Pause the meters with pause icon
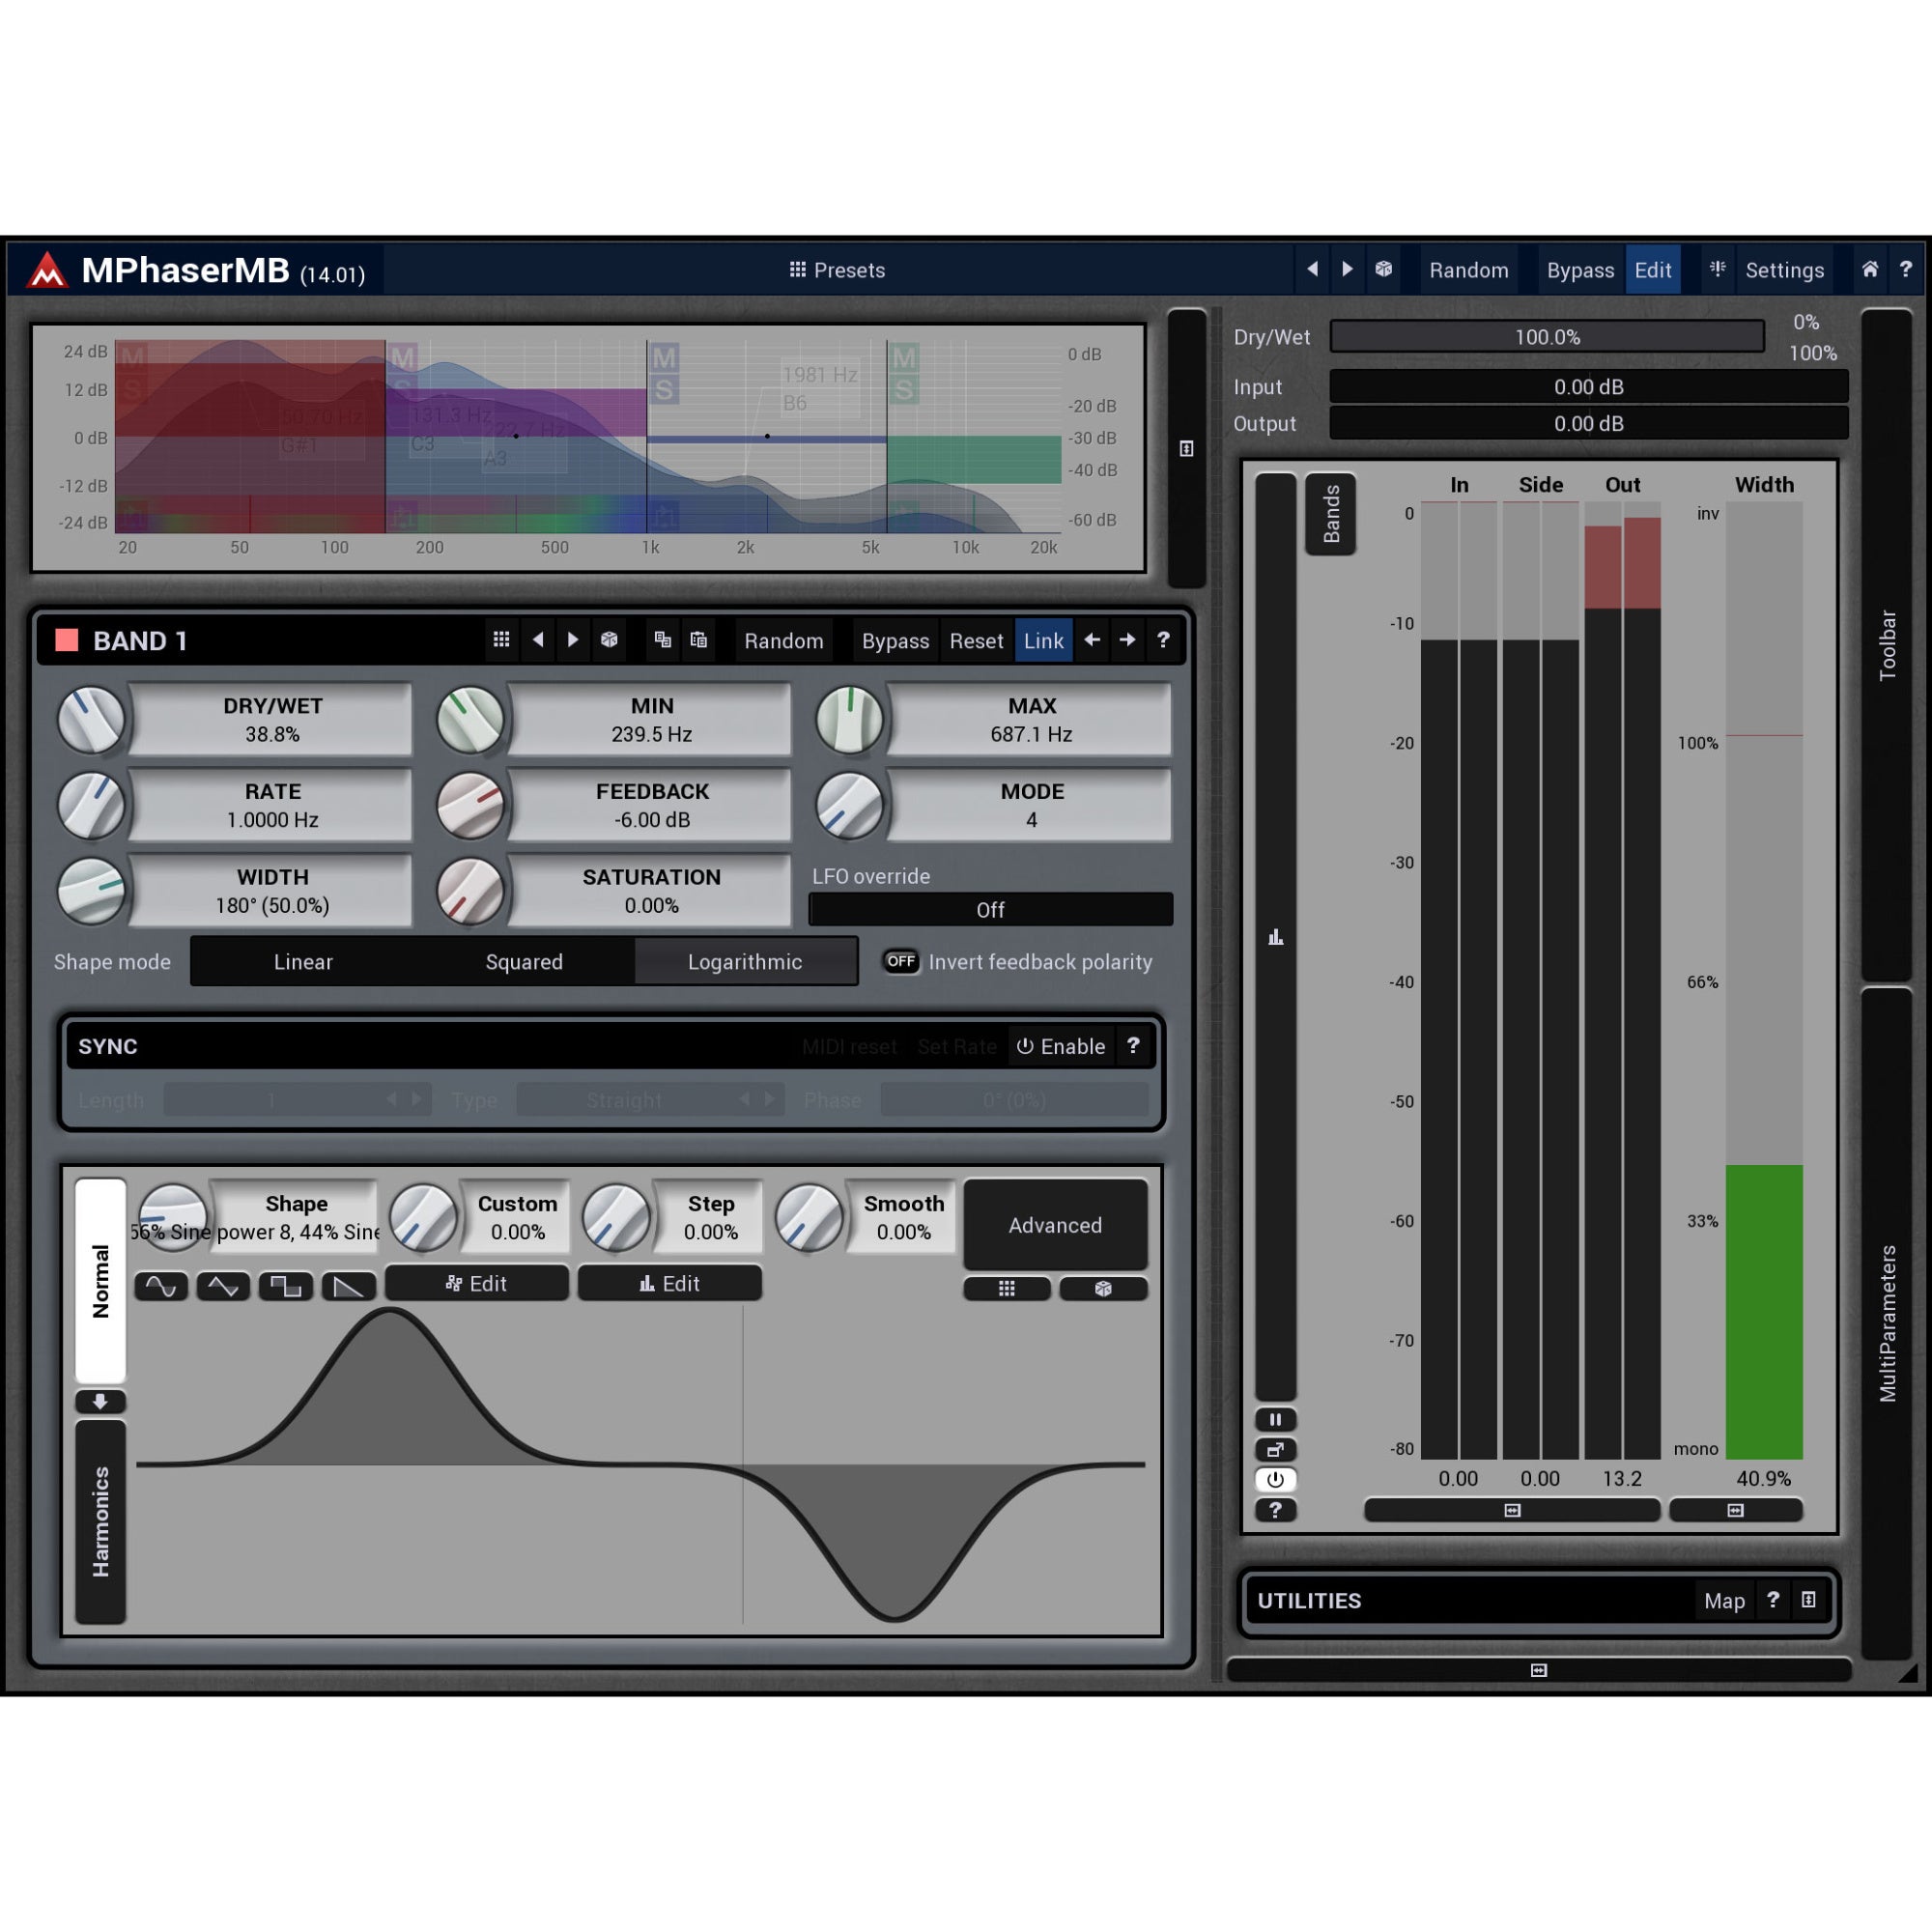1932x1932 pixels. [x=1275, y=1419]
